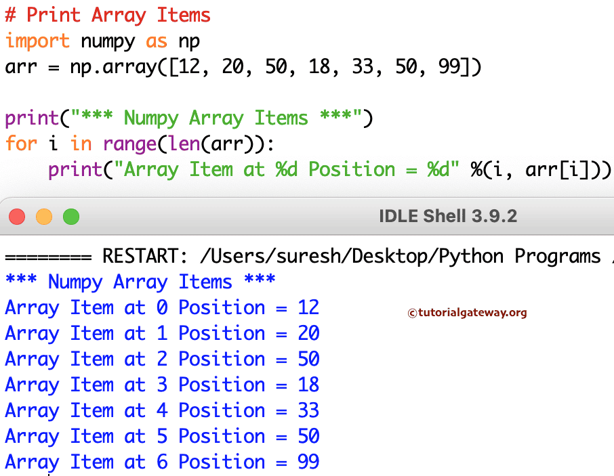The height and width of the screenshot is (476, 614).
Task: Click the red close traffic light button
Action: pyautogui.click(x=16, y=217)
